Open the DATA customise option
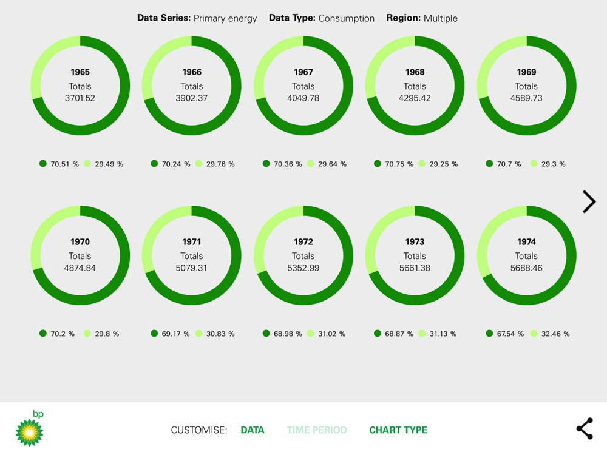Image resolution: width=607 pixels, height=455 pixels. (253, 430)
